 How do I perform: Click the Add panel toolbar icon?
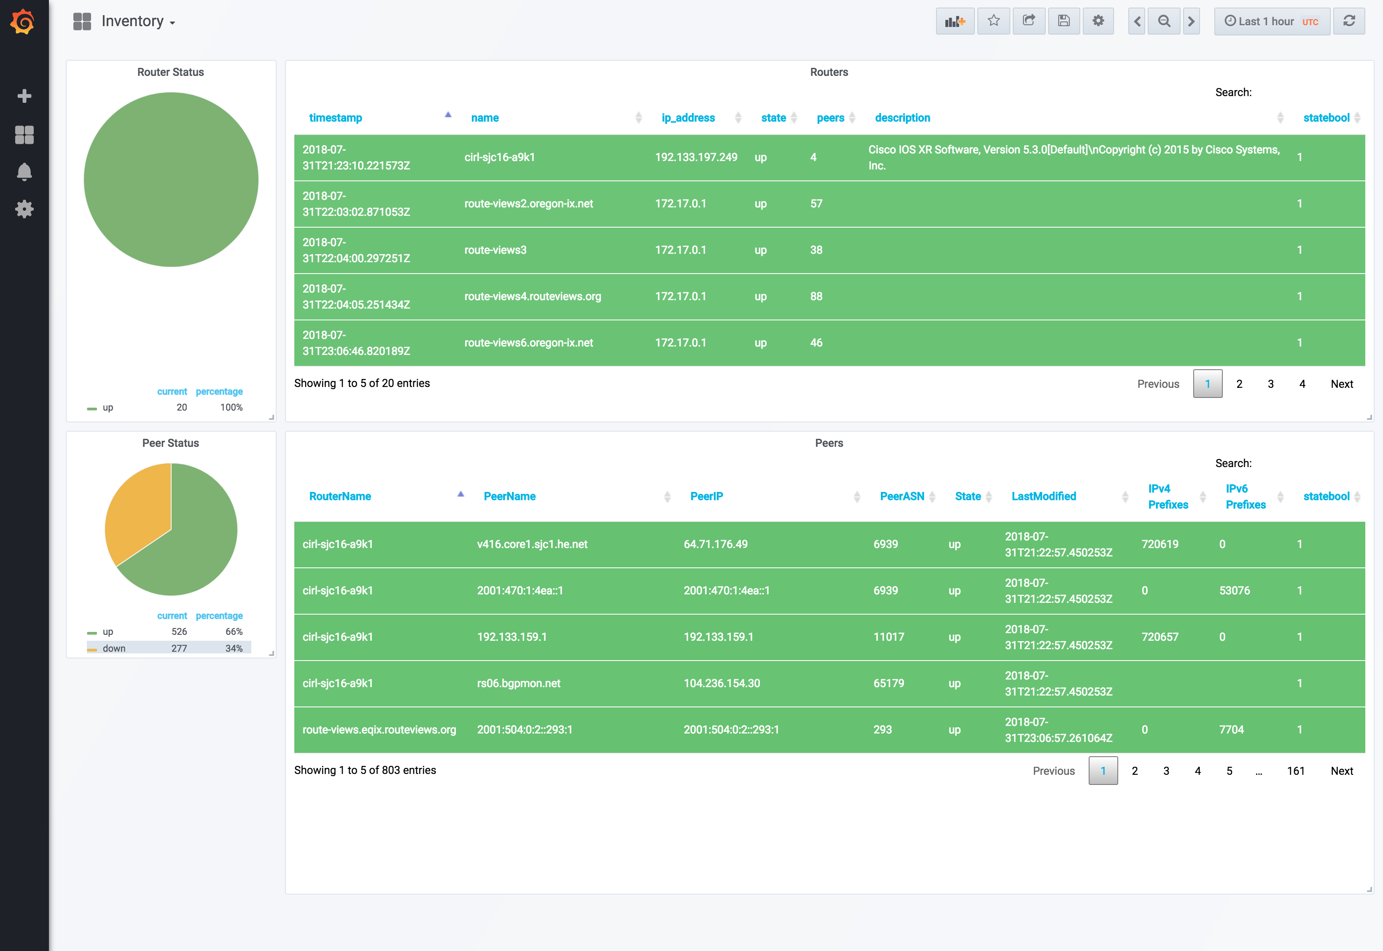click(x=955, y=21)
